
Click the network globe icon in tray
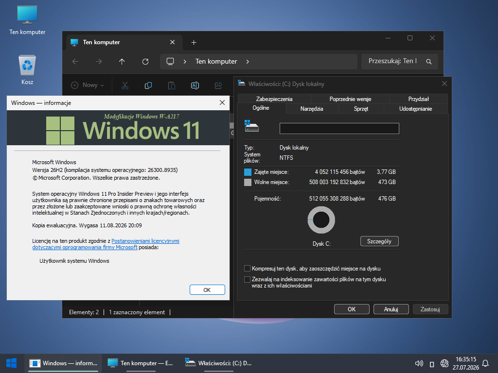(445, 363)
